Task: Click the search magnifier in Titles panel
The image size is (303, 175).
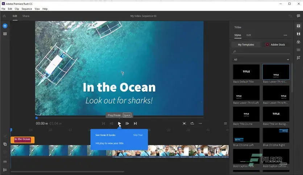Action: point(234,51)
